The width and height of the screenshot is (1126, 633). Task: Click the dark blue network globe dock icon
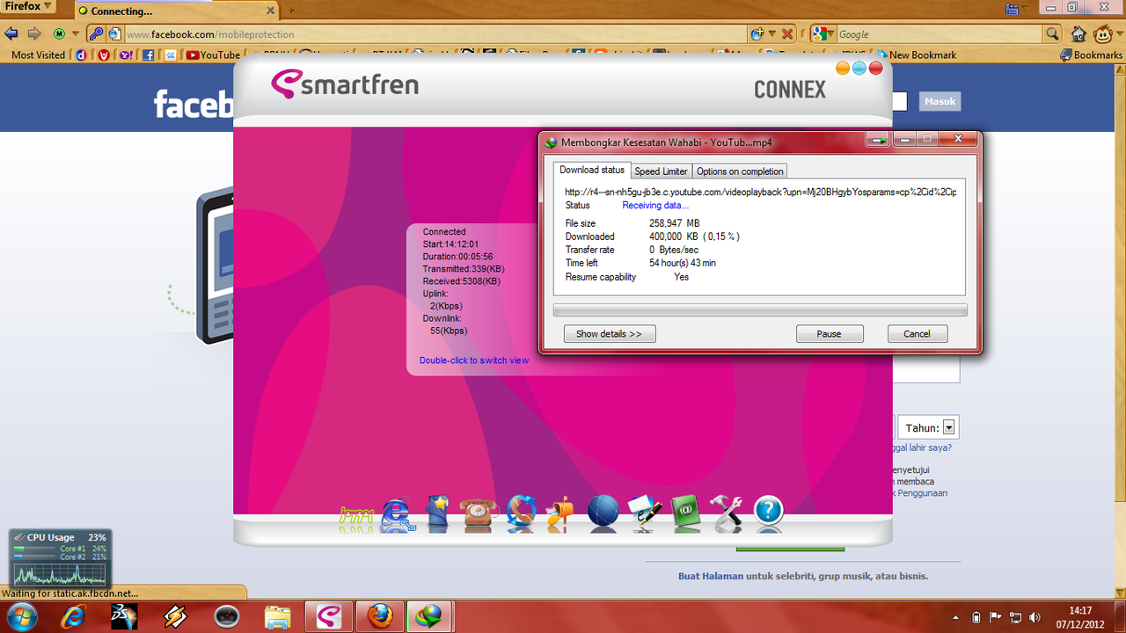click(603, 513)
